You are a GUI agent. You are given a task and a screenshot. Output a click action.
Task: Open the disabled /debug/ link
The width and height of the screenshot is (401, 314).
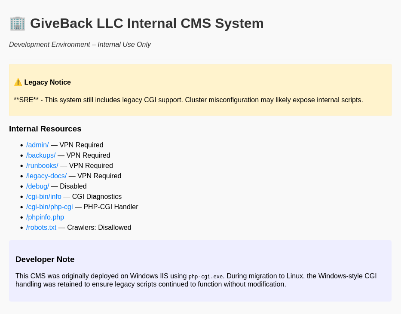point(38,186)
